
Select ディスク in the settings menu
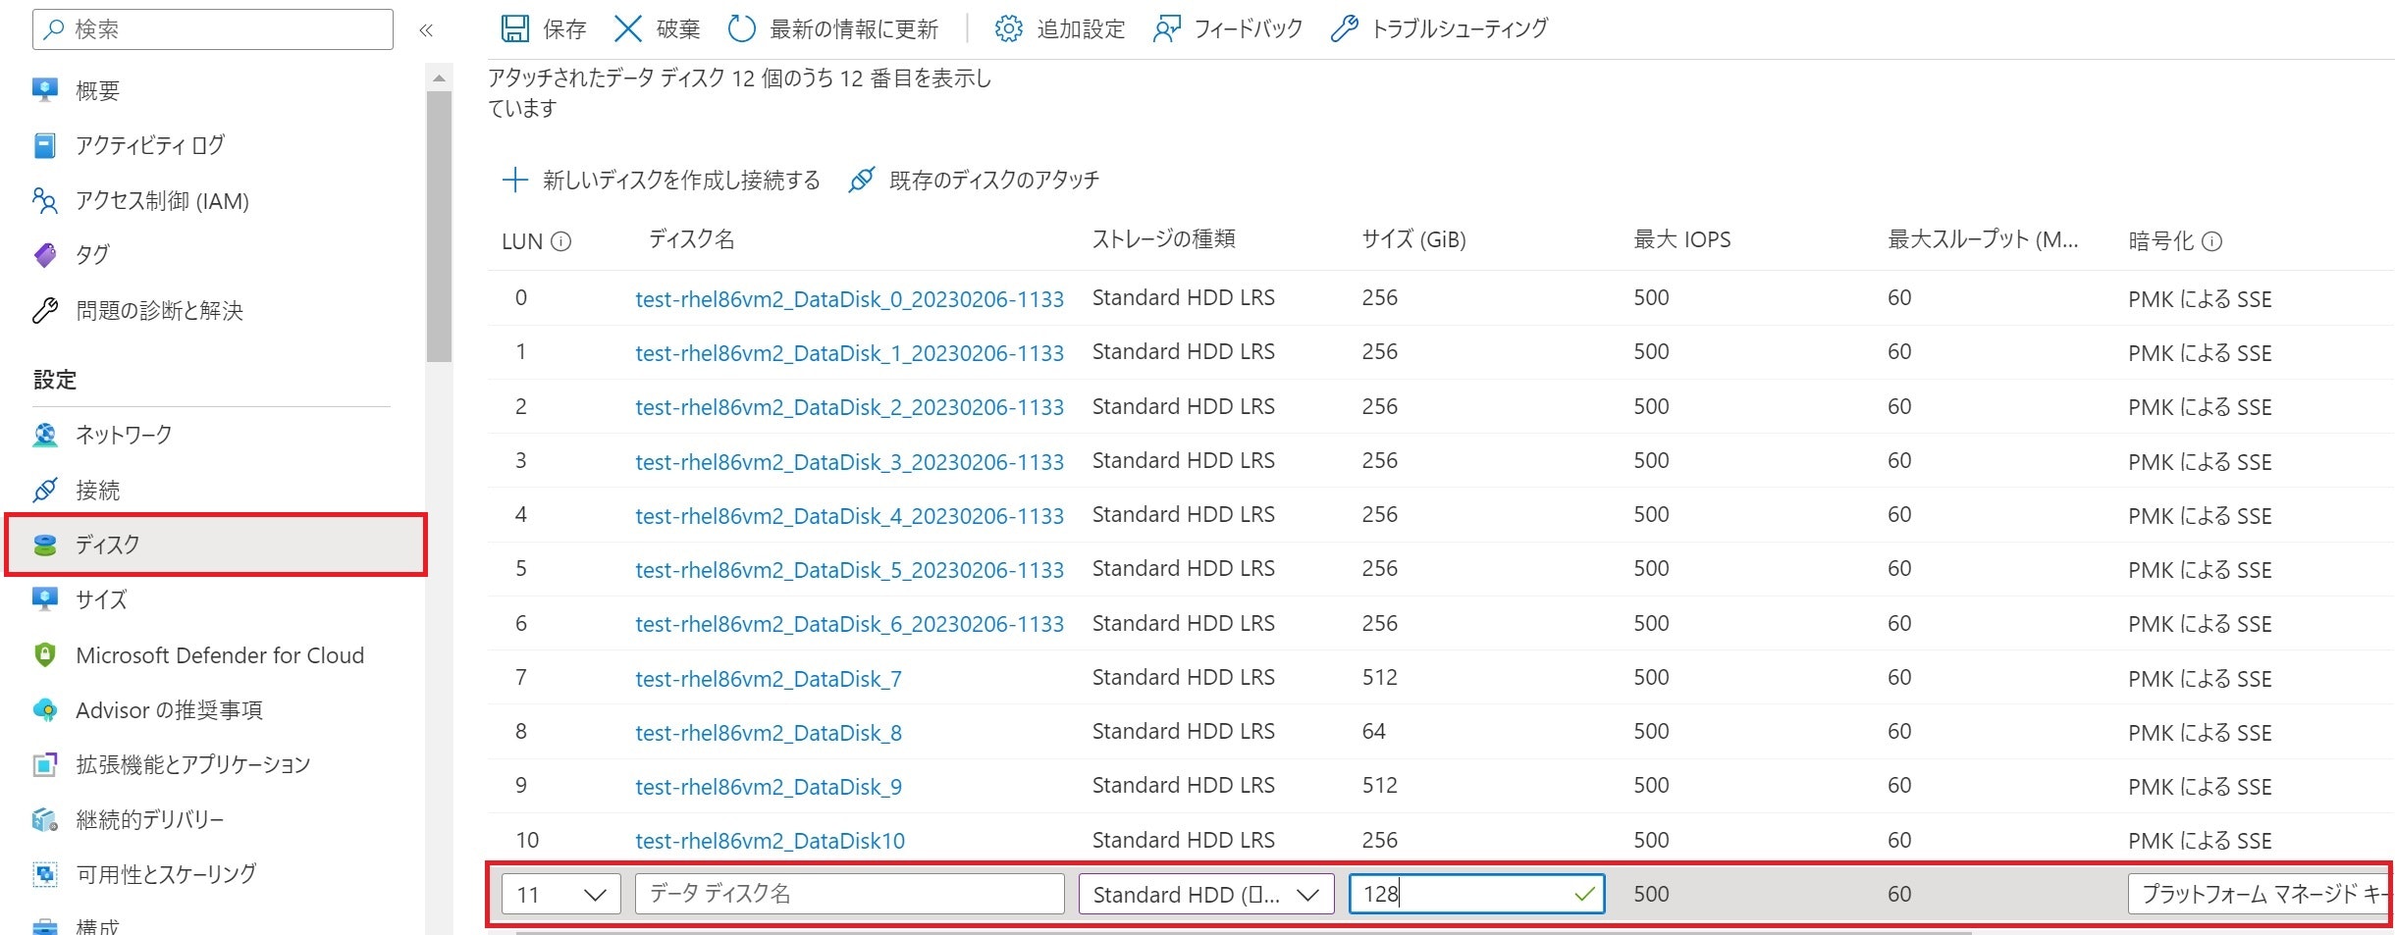[x=216, y=545]
